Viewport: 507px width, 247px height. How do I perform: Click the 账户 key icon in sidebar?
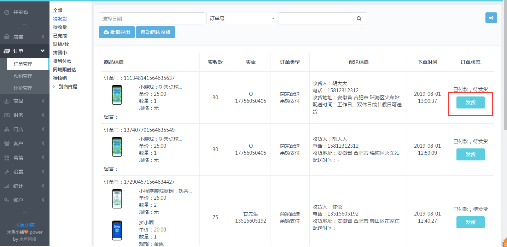click(x=7, y=200)
